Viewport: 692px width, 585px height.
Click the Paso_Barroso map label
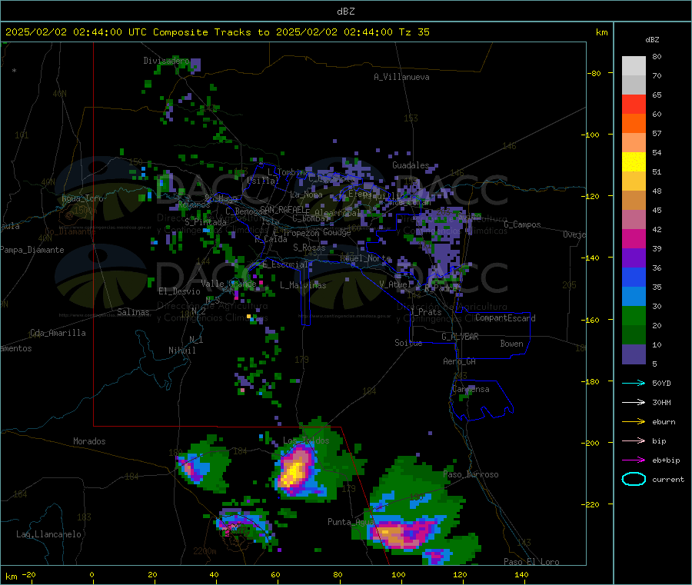471,475
